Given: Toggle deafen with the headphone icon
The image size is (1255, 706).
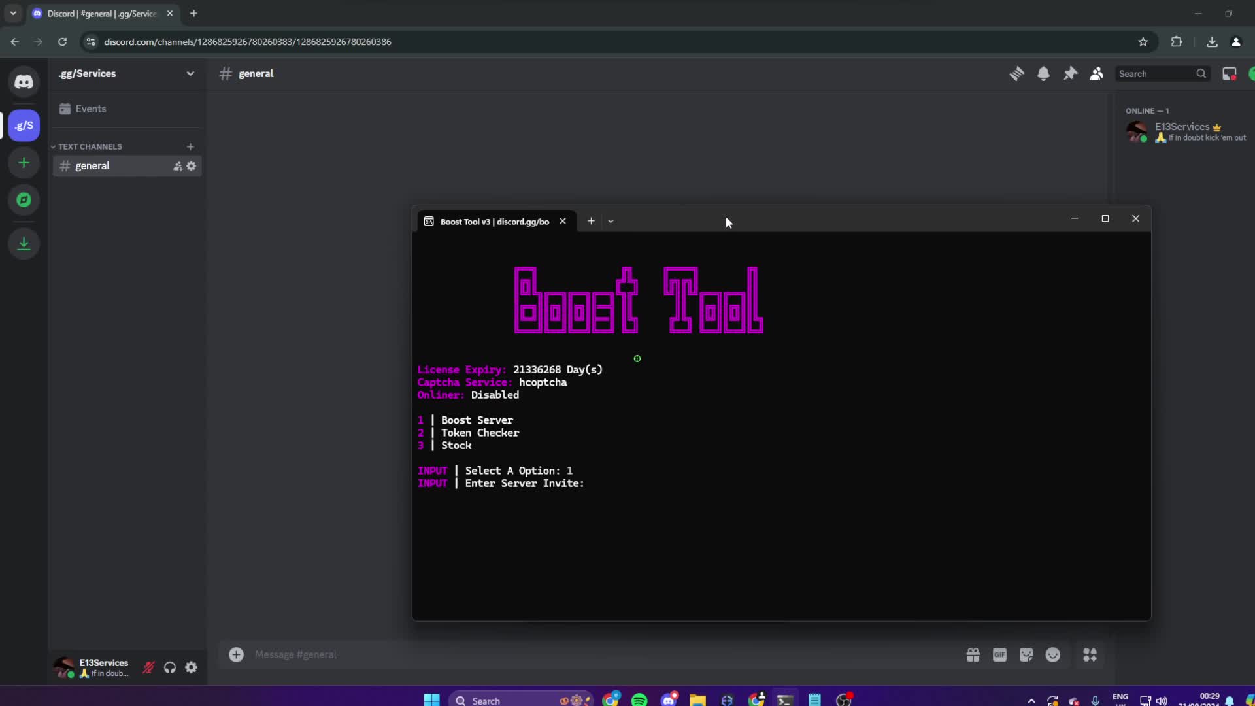Looking at the screenshot, I should tap(169, 667).
